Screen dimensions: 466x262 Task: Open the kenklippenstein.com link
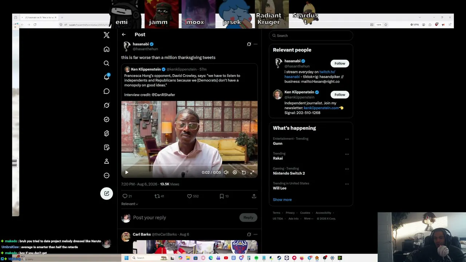(x=321, y=108)
